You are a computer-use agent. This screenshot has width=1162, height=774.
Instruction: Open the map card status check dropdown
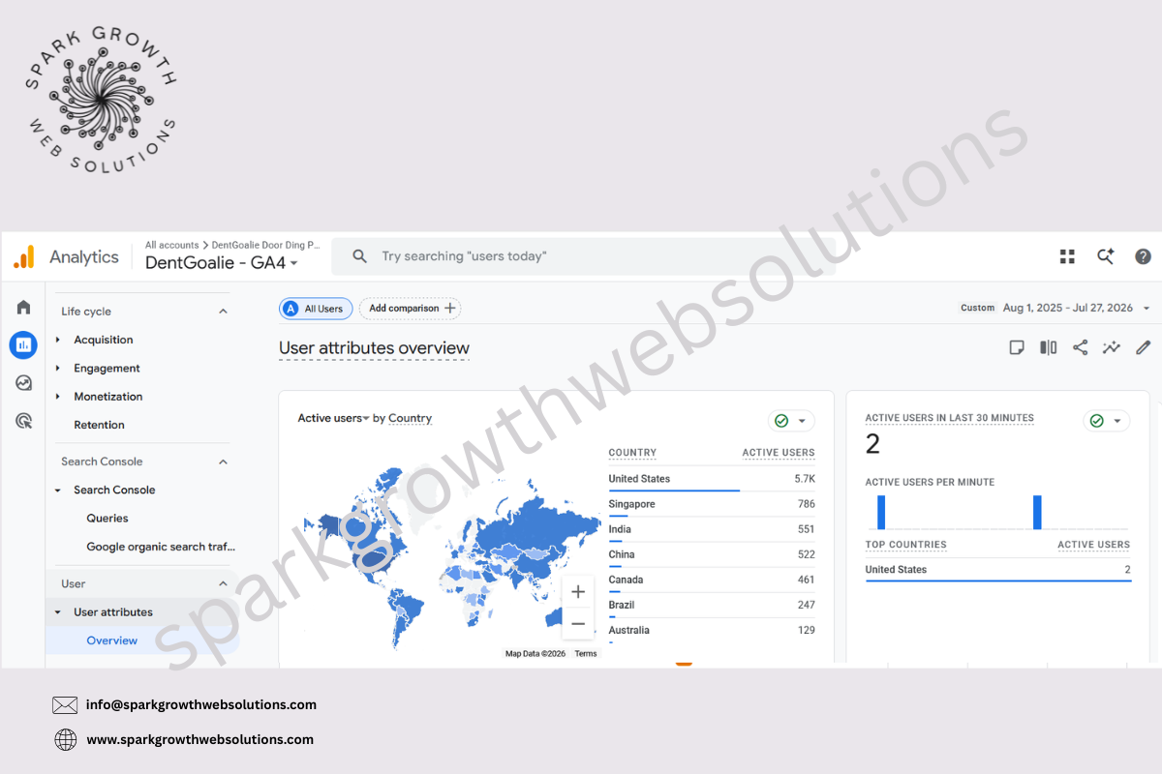tap(791, 421)
